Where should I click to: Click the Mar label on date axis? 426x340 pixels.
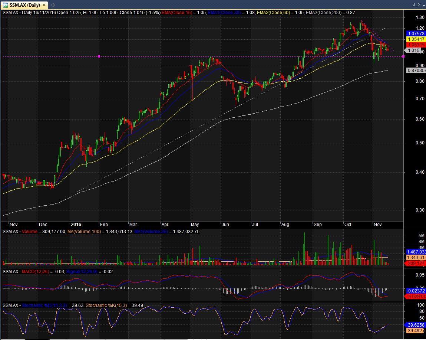(133, 225)
